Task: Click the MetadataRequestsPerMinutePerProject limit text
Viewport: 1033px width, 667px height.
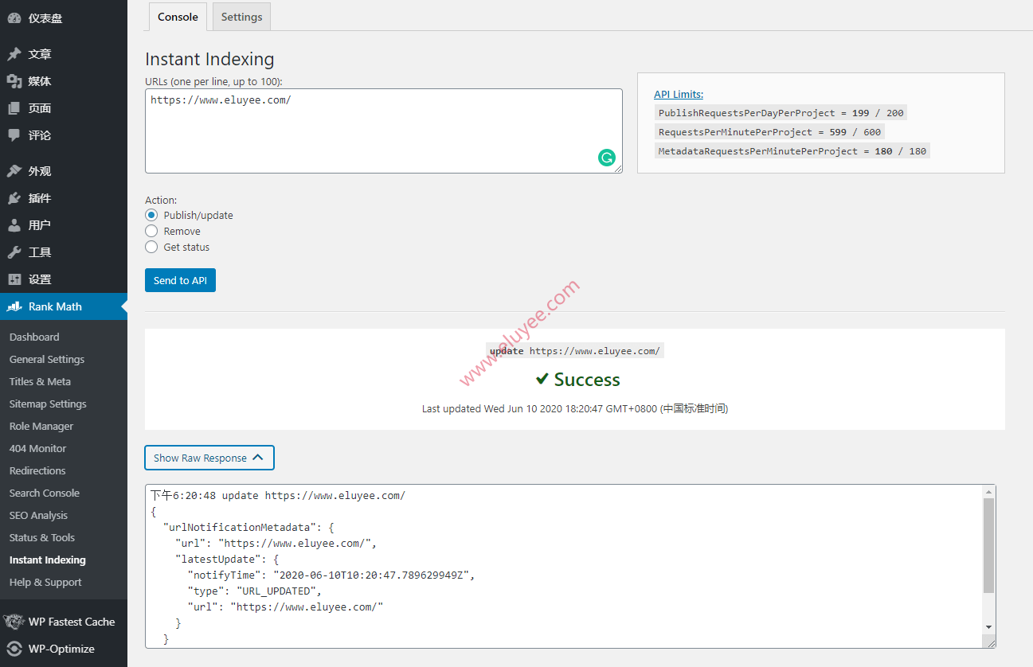Action: (x=792, y=151)
